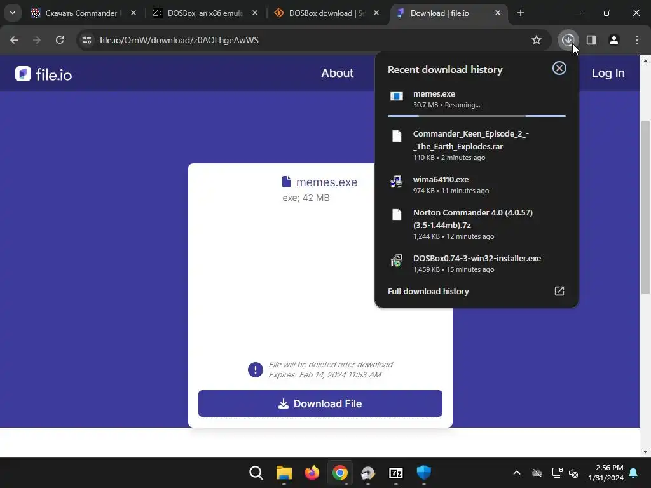Go forward one page
The image size is (651, 488).
coord(37,40)
